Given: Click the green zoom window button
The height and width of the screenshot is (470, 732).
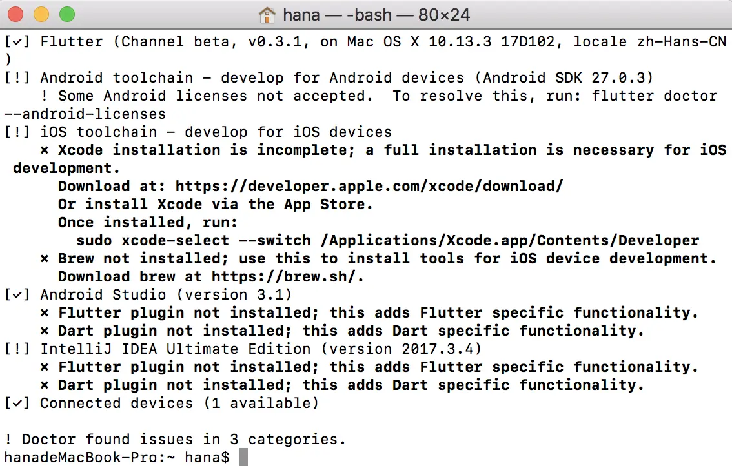Looking at the screenshot, I should pos(66,14).
